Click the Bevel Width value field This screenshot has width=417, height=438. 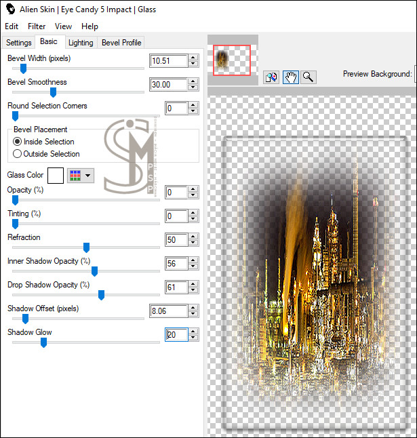click(x=168, y=61)
